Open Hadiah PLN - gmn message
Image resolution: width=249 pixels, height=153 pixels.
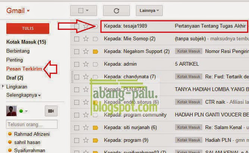[227, 140]
